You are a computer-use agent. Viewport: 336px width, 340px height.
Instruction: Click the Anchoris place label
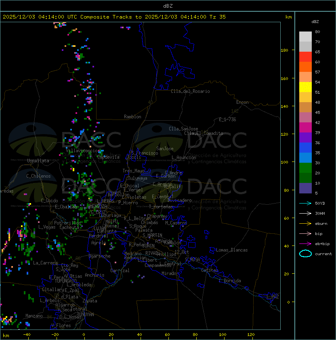[x=94, y=275]
